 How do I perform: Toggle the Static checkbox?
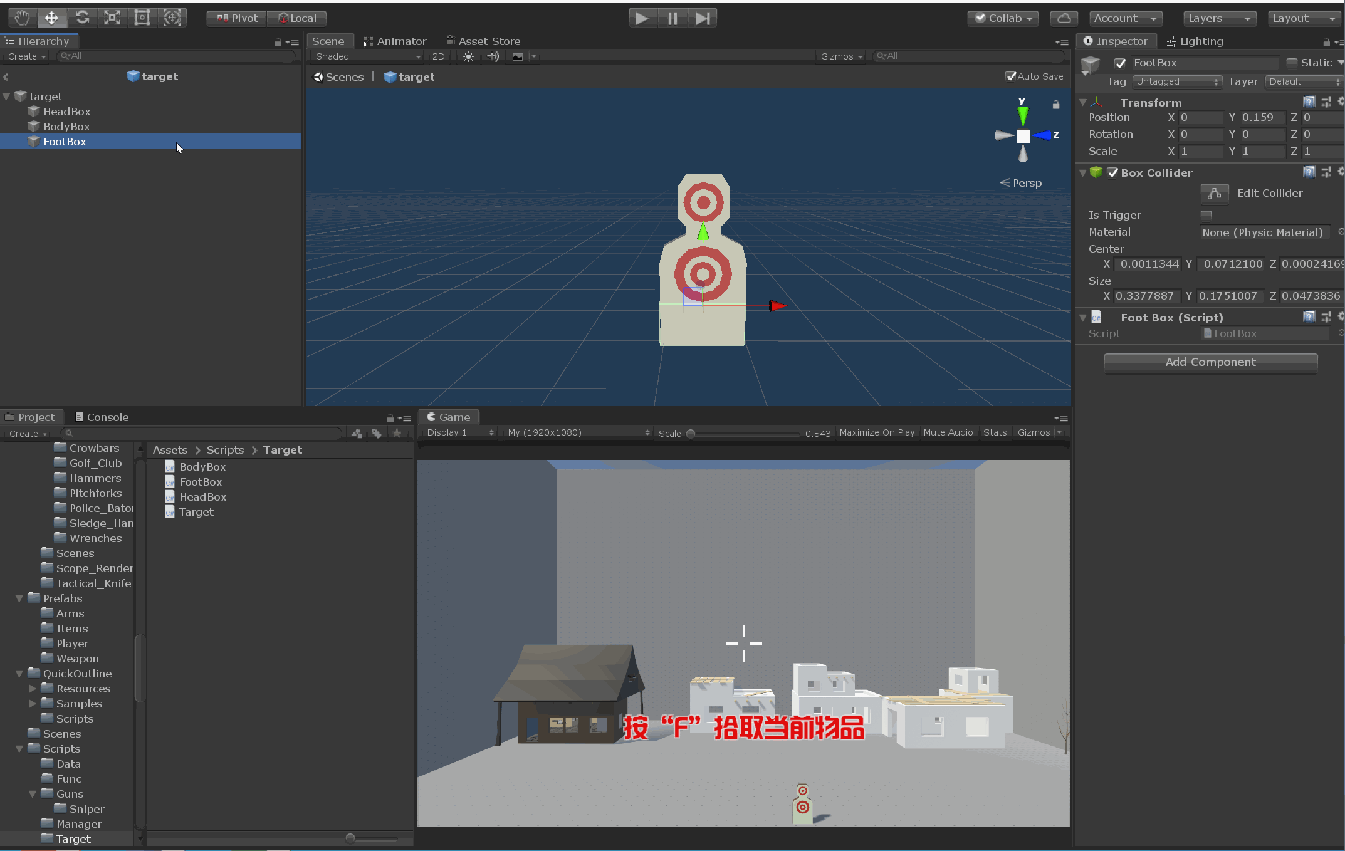[1292, 63]
